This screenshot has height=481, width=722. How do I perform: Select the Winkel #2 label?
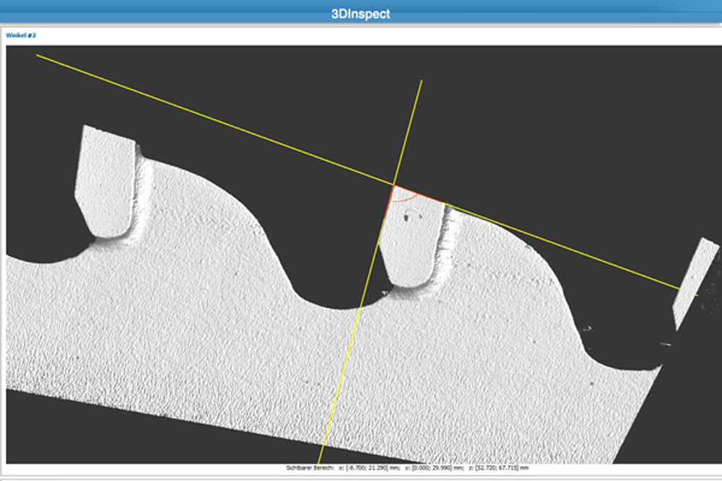click(x=21, y=35)
